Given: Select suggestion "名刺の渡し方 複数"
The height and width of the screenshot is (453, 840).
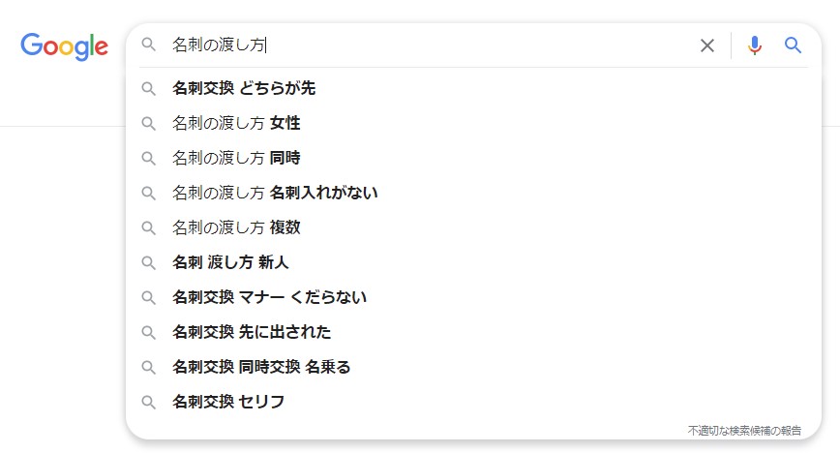Looking at the screenshot, I should click(x=236, y=227).
